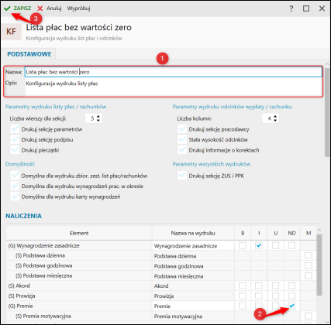Check column M for Premia motywacyjna
The height and width of the screenshot is (325, 331).
click(x=309, y=316)
